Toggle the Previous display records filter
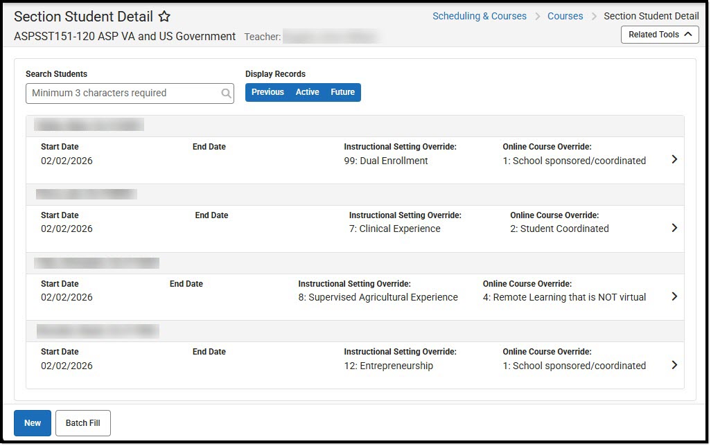711x446 pixels. click(x=267, y=91)
